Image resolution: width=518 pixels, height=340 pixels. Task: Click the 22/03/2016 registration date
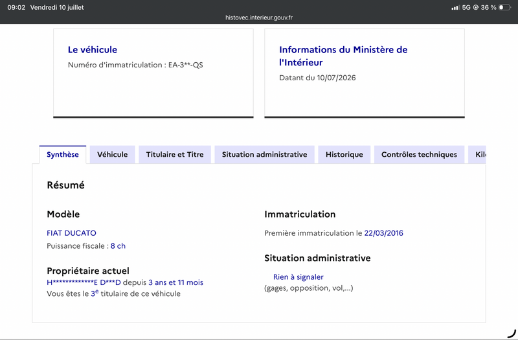tap(383, 233)
